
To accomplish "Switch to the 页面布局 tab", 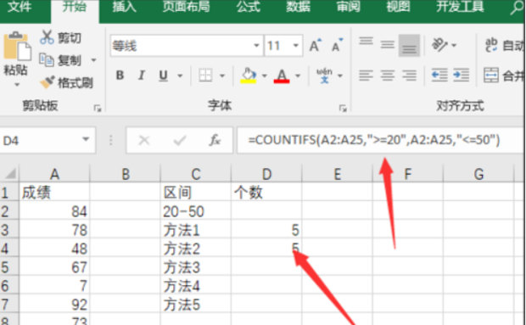I will (186, 7).
